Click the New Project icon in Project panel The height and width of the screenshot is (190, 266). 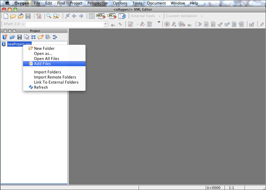[x=5, y=37]
